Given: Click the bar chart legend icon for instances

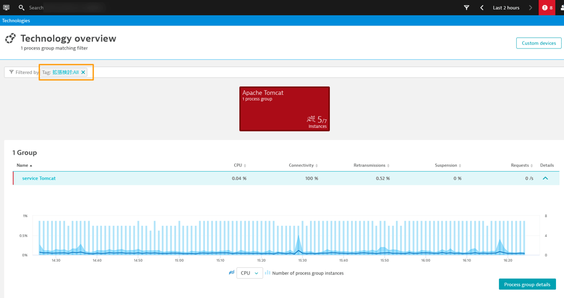Looking at the screenshot, I should [267, 273].
